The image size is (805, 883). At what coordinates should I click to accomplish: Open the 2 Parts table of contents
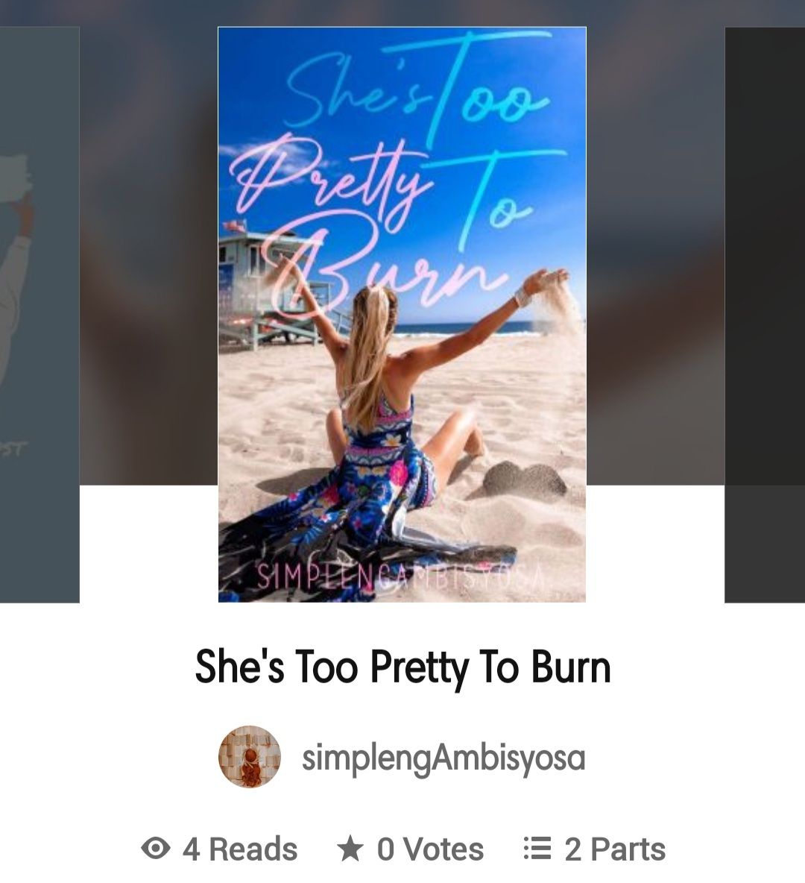615,849
